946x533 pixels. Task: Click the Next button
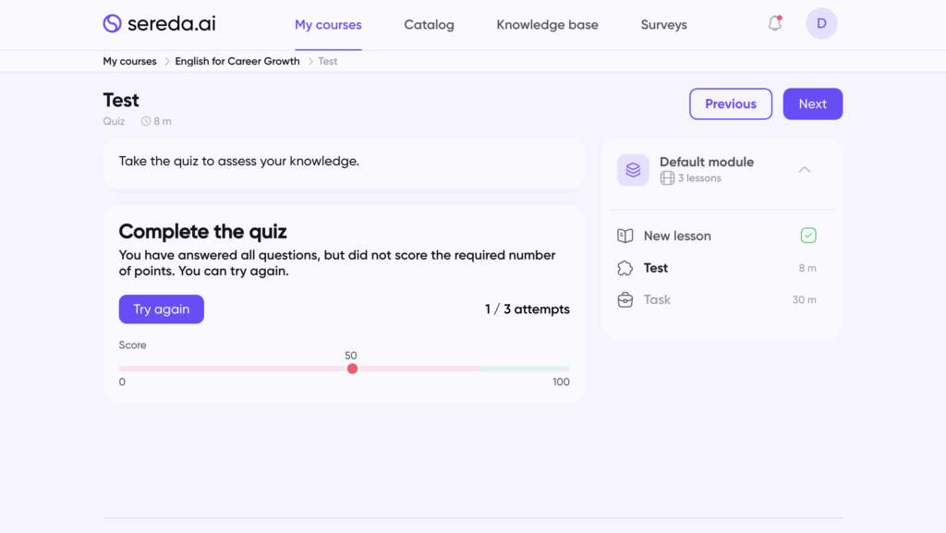812,104
